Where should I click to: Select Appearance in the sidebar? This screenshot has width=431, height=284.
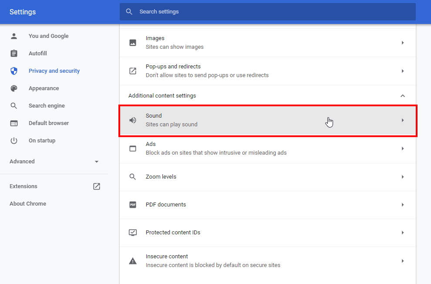point(44,88)
